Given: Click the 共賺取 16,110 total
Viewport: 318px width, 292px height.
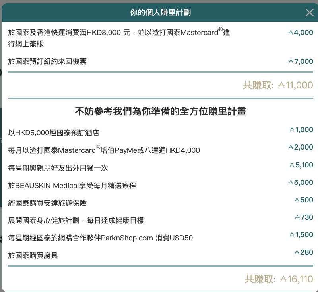Looking at the screenshot, I should 279,279.
